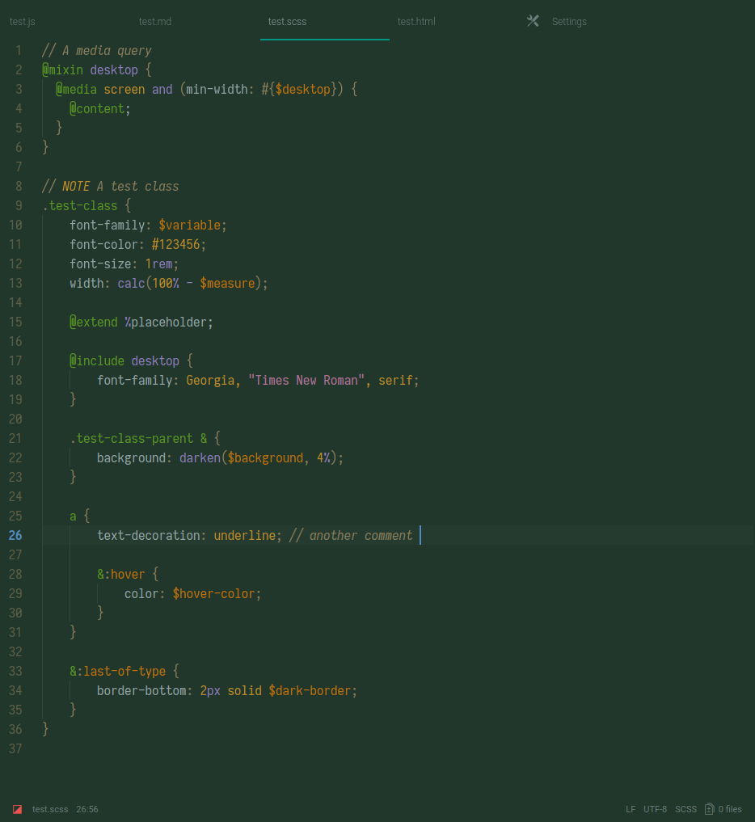
Task: Click the 'NOTE' word in comment
Action: tap(76, 187)
